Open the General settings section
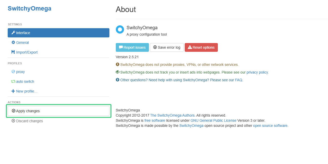 [58, 43]
